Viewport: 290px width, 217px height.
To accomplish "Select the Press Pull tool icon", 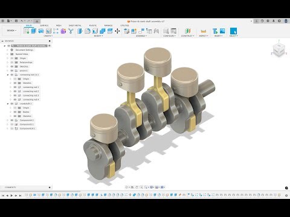I will click(x=80, y=31).
